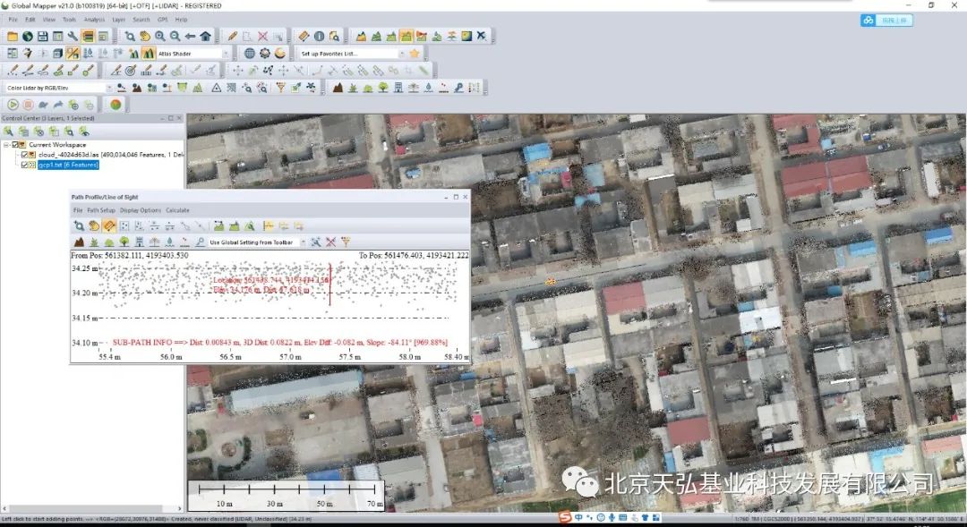
Task: Select the Digitizer pencil tool
Action: tap(233, 37)
